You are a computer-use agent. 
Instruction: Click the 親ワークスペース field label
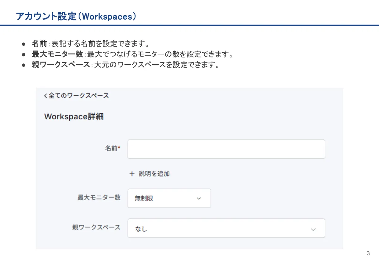click(96, 227)
